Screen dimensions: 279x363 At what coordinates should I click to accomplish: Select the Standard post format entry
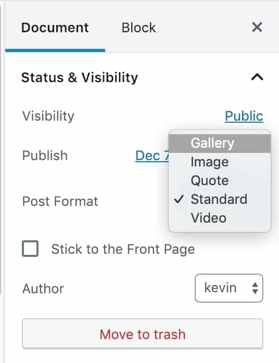pyautogui.click(x=220, y=199)
